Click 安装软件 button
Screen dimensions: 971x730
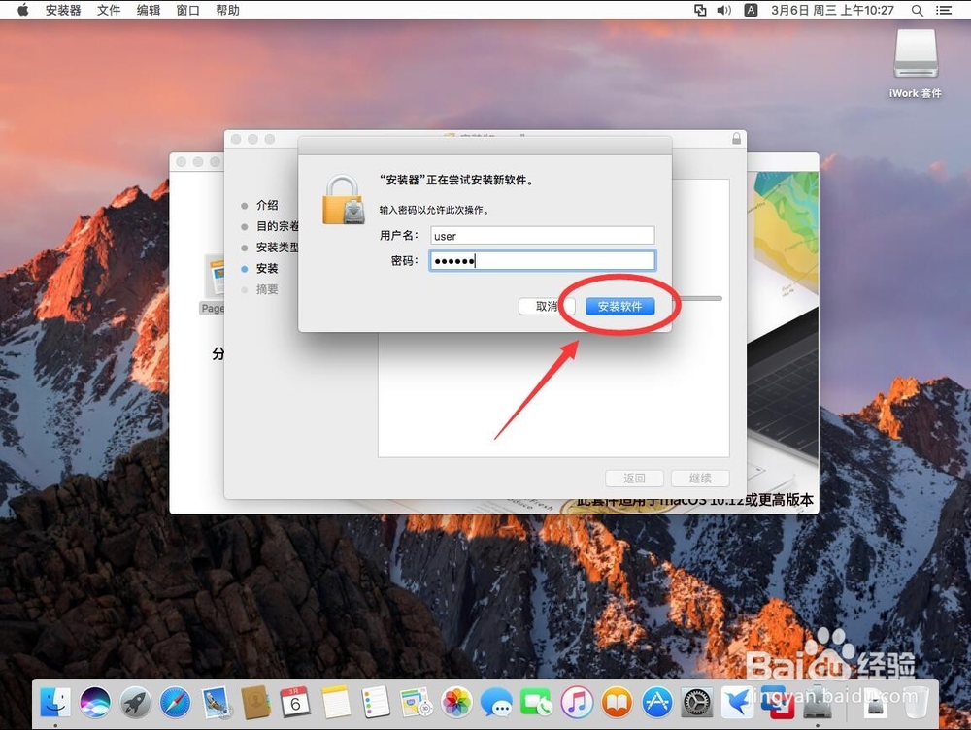point(619,306)
